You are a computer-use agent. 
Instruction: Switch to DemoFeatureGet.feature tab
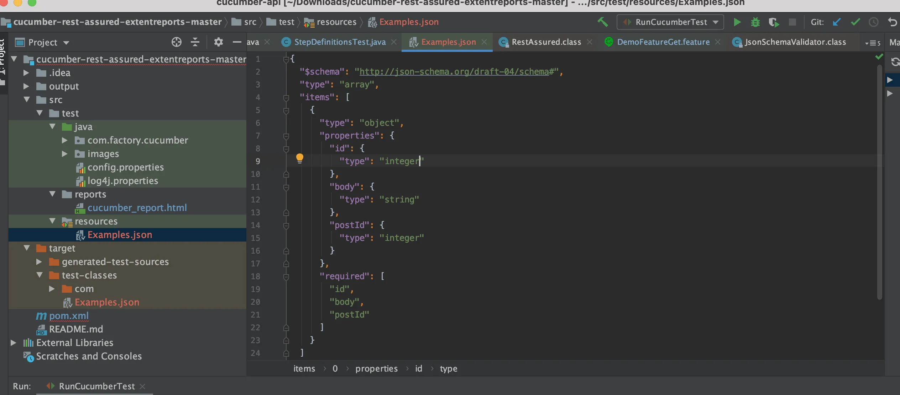[x=663, y=42]
